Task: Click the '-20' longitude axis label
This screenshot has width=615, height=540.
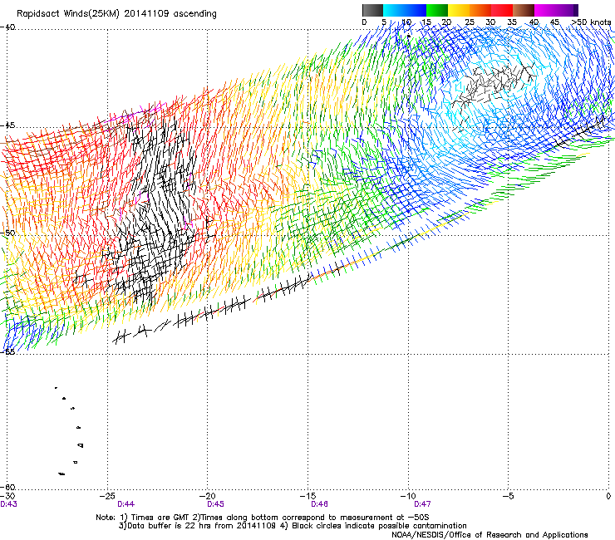Action: point(208,496)
